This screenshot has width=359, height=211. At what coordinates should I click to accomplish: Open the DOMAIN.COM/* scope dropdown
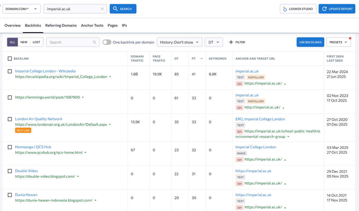22,9
